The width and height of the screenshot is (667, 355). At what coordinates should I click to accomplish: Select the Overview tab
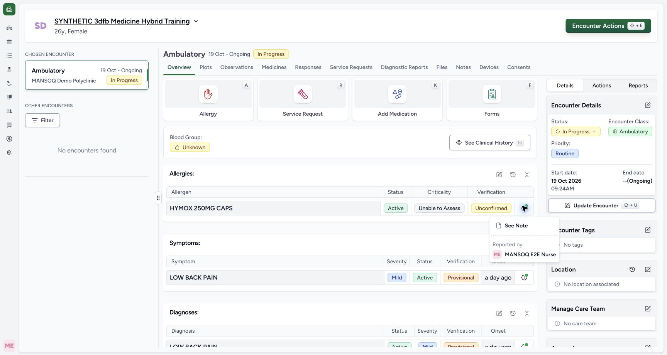179,67
